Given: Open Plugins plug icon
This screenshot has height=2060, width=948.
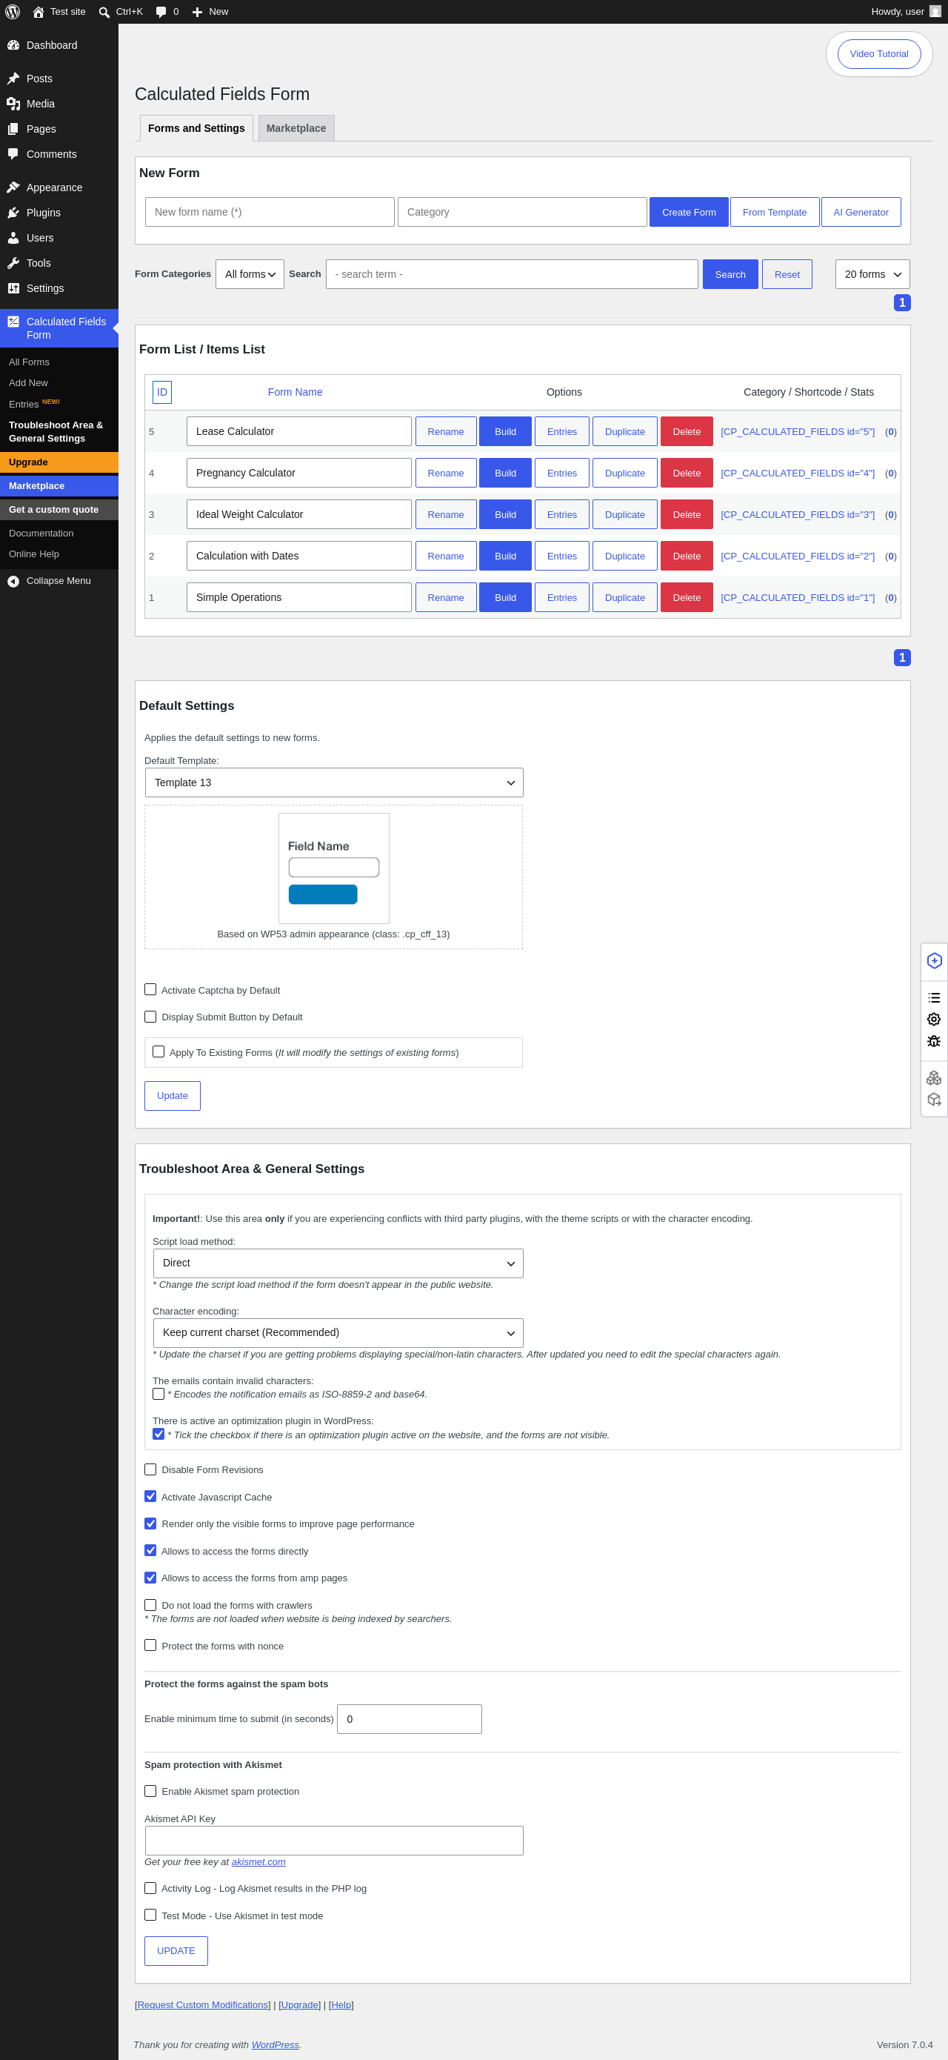Looking at the screenshot, I should coord(13,213).
